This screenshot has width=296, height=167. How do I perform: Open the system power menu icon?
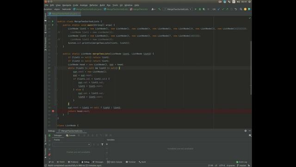point(249,2)
